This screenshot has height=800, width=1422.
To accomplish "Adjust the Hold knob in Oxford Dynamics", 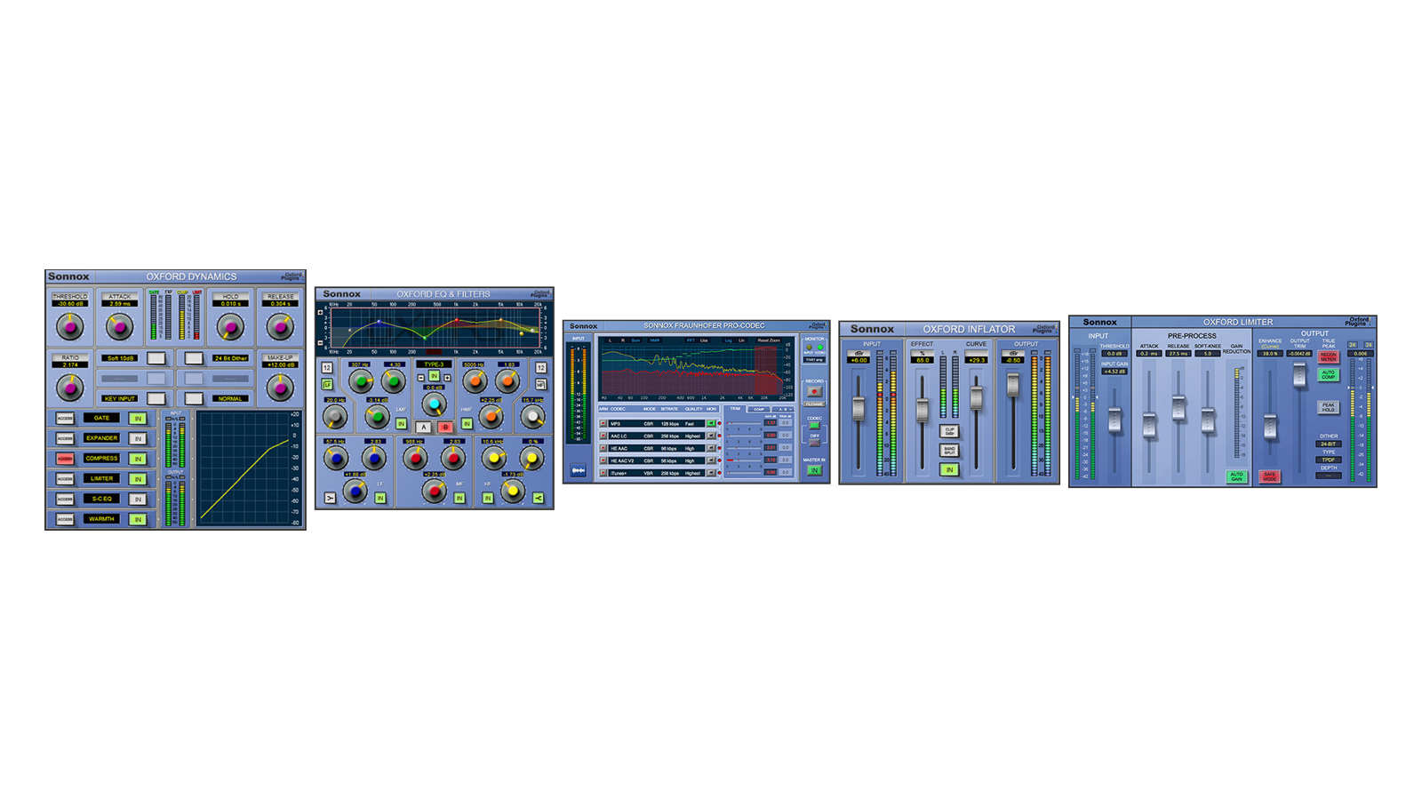I will pos(230,327).
